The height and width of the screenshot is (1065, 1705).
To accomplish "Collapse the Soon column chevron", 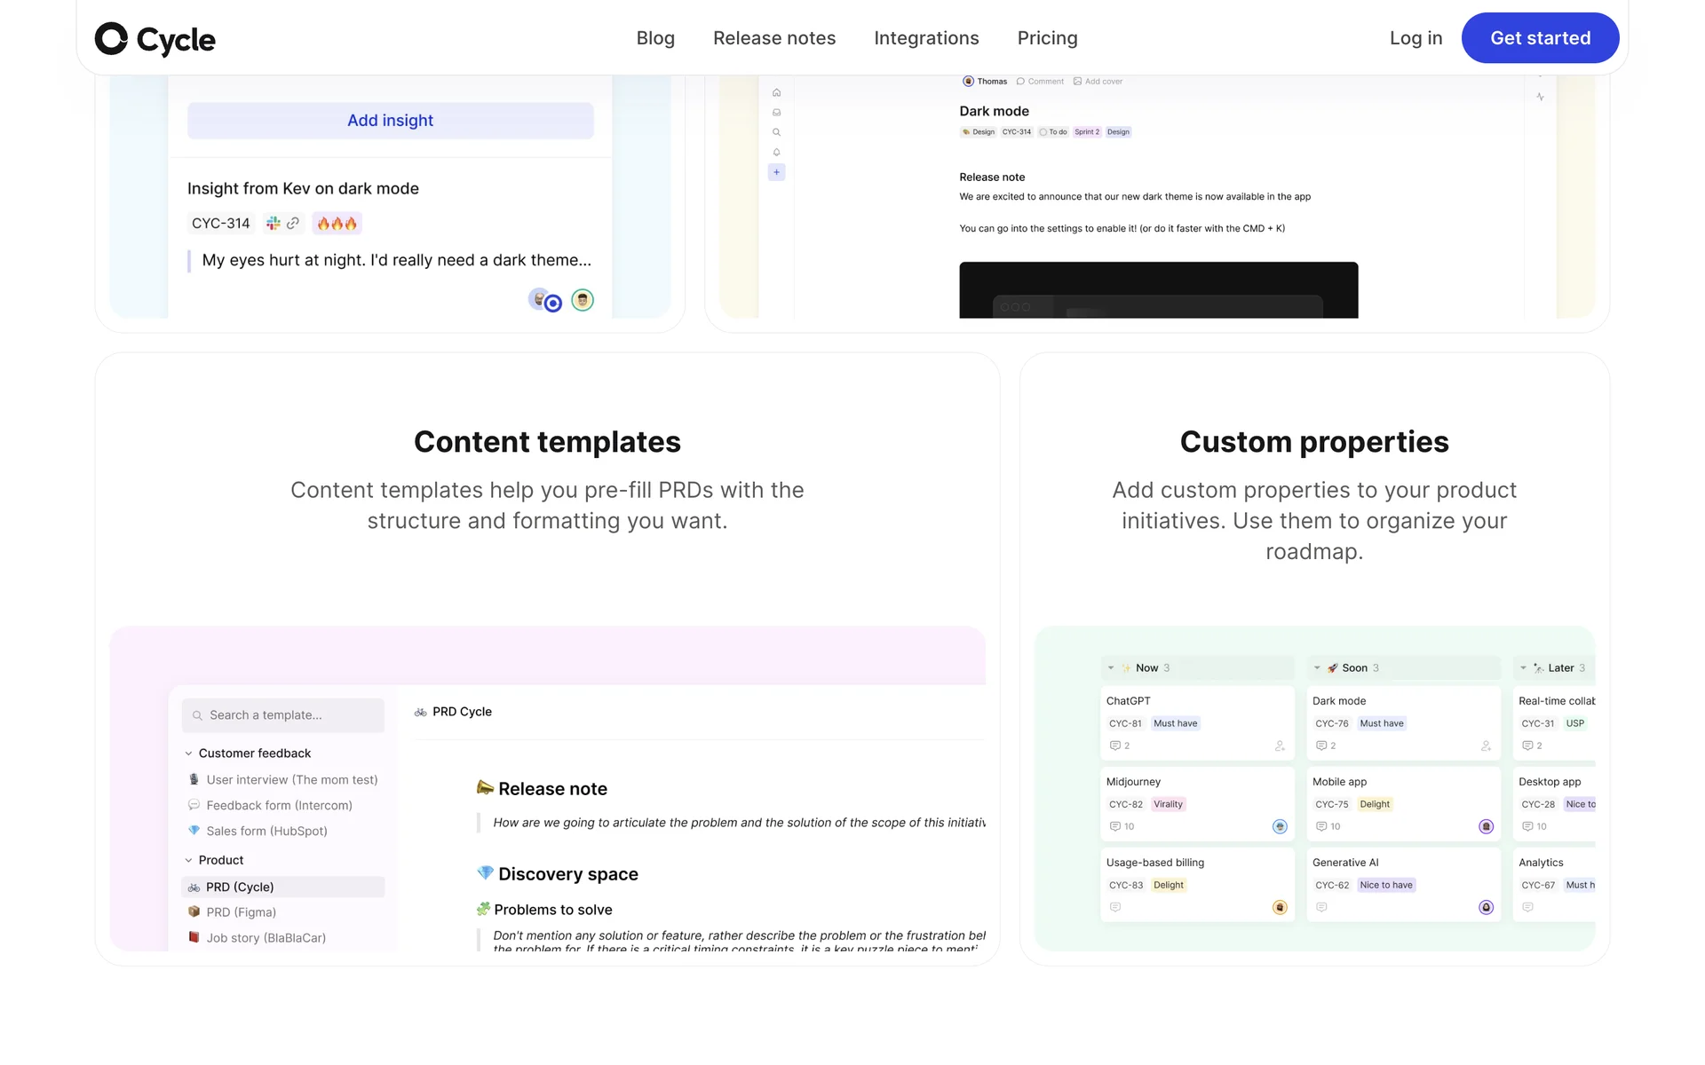I will (x=1317, y=668).
